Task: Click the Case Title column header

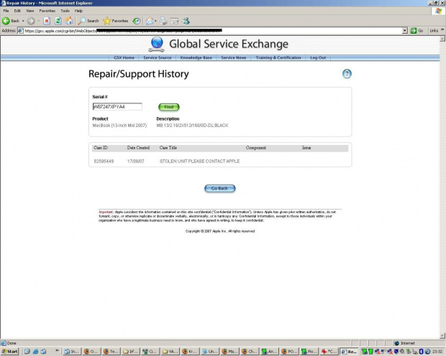Action: click(x=168, y=148)
